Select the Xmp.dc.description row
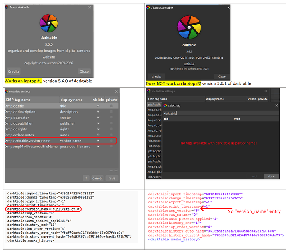The width and height of the screenshot is (286, 250). [x=61, y=112]
